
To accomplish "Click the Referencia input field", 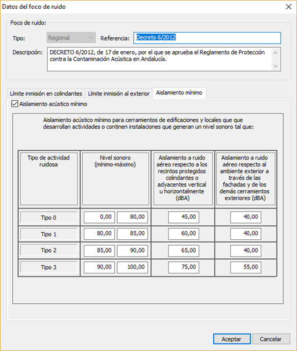I will point(207,38).
